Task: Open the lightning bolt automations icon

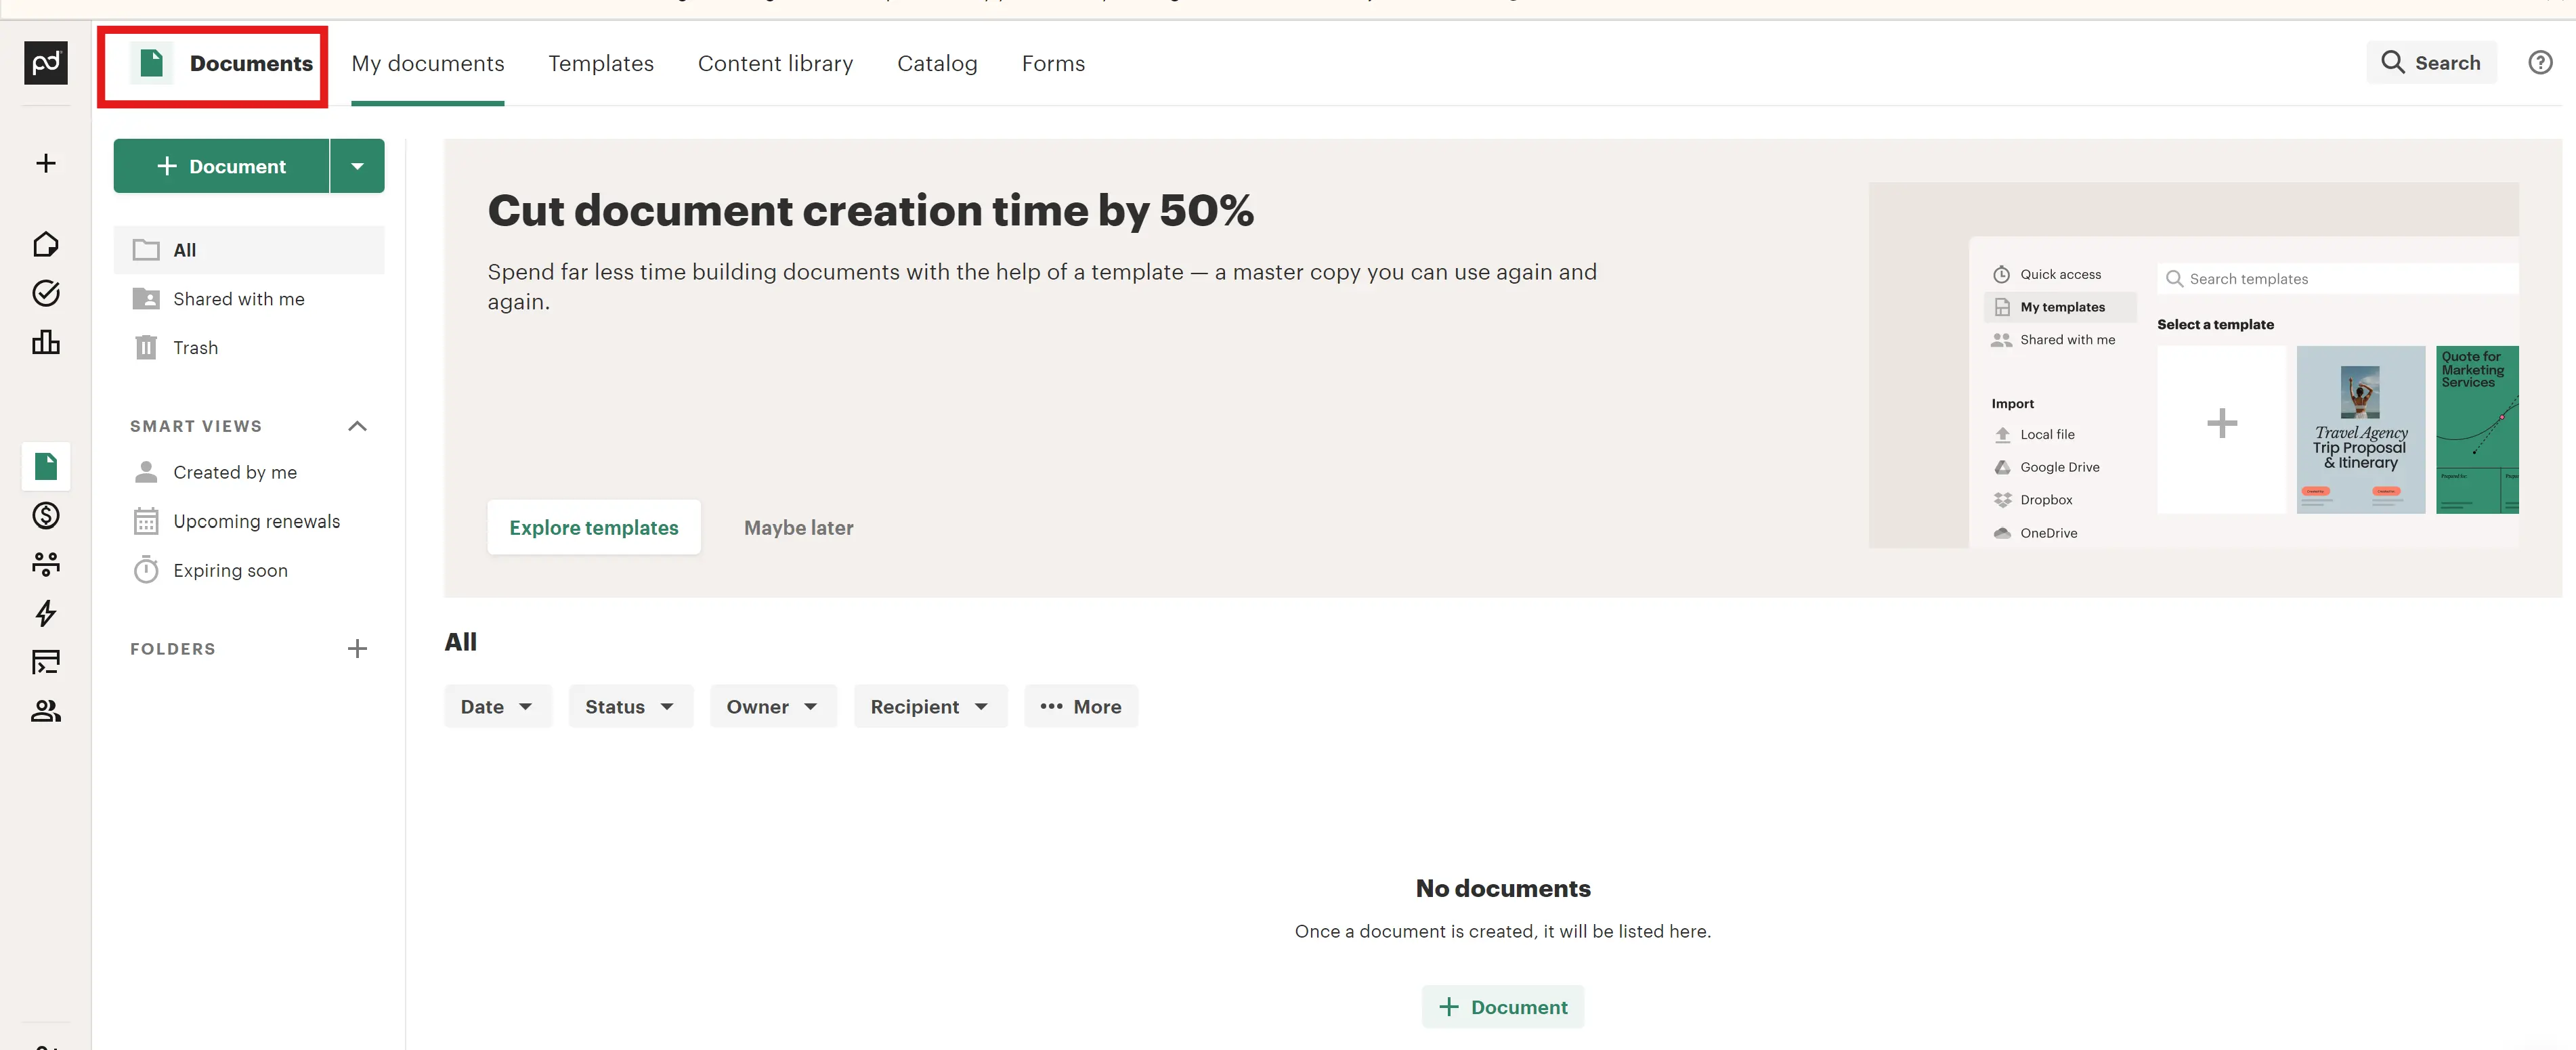Action: [x=46, y=613]
